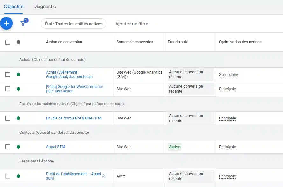
Task: Open the Appel GTM conversion action
Action: click(x=56, y=147)
